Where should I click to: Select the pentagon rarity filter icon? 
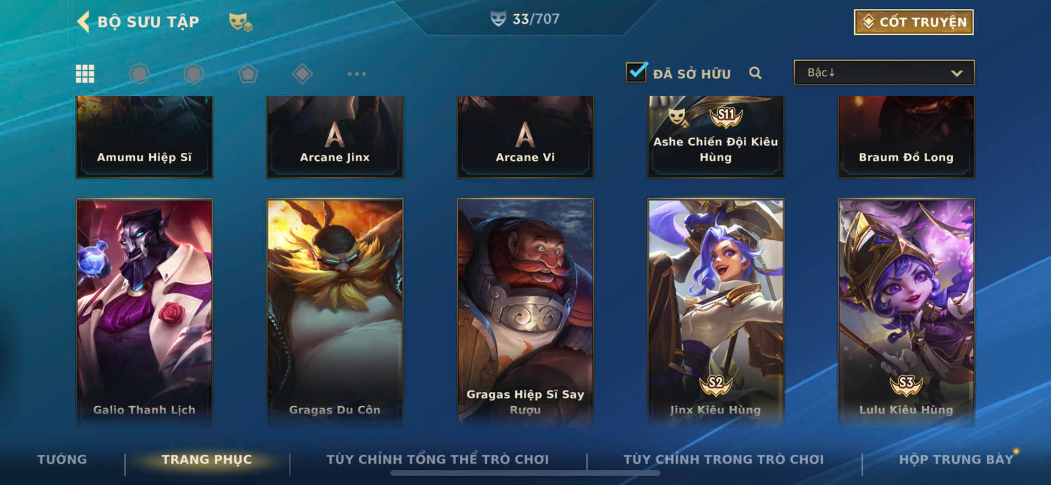point(248,74)
